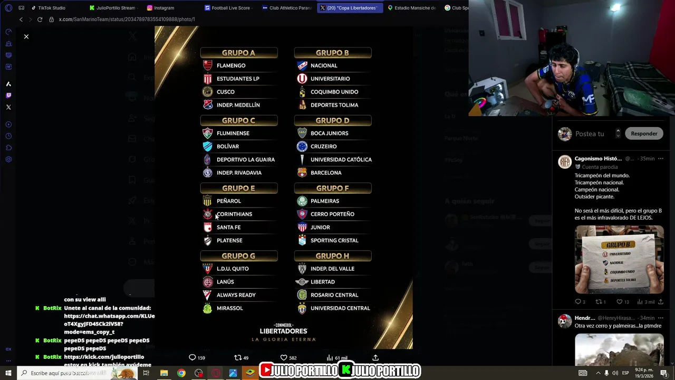Screen dimensions: 675x380
Task: Click the 'Postea tu' reply field
Action: (x=590, y=134)
